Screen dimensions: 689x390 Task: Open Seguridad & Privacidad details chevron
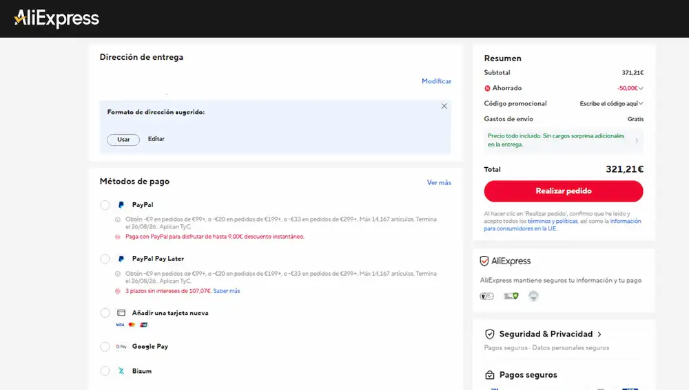[x=599, y=334]
